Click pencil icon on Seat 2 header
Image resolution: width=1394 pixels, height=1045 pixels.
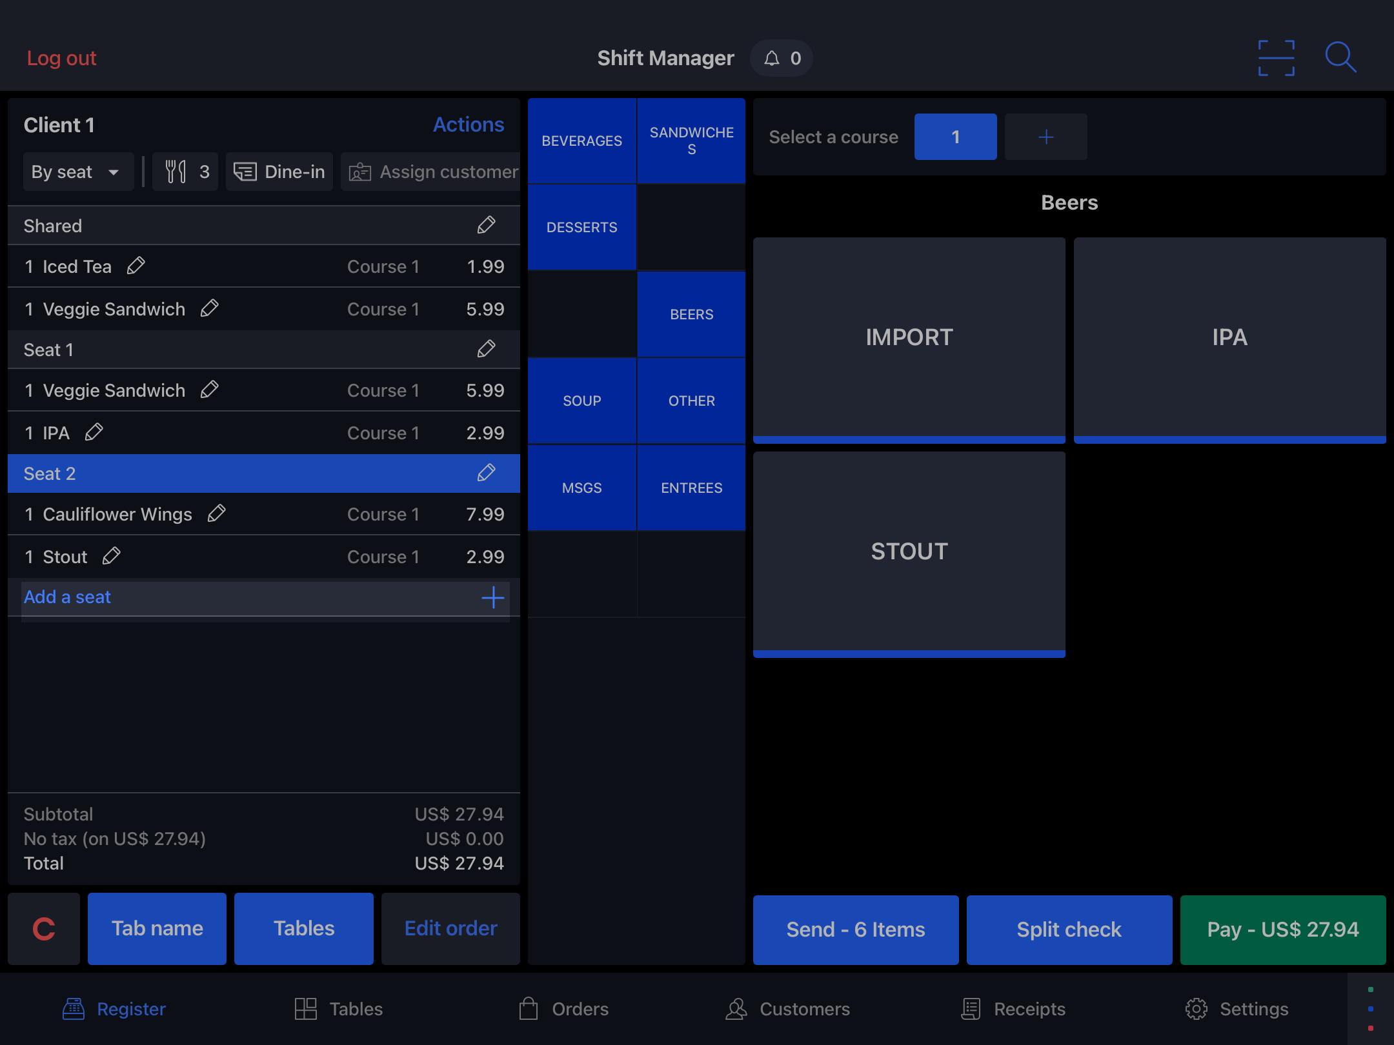(486, 473)
